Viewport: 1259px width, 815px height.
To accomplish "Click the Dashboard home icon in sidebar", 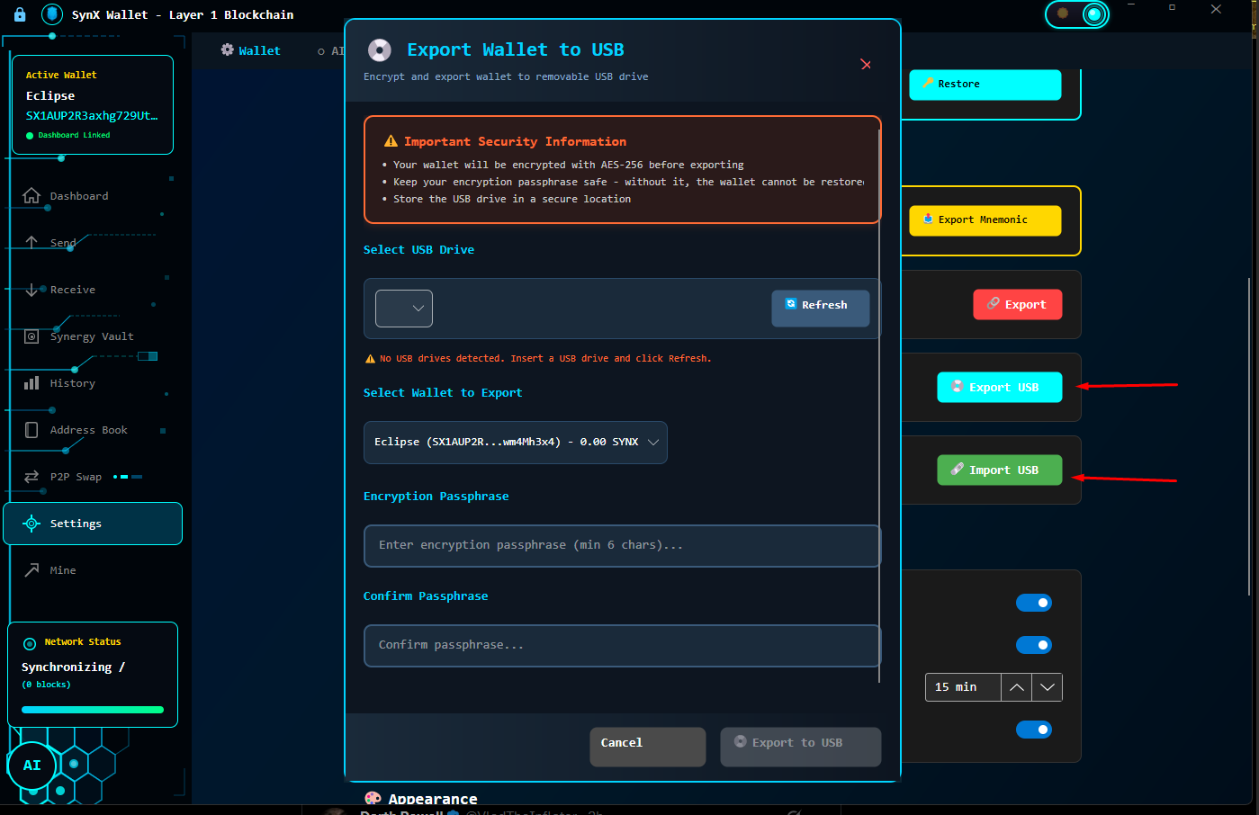I will (x=31, y=196).
